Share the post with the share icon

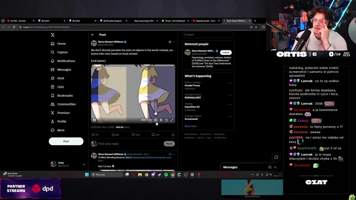coord(173,135)
